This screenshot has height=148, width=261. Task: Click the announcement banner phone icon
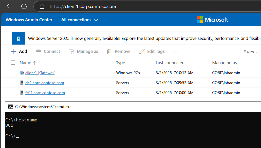(x=19, y=39)
